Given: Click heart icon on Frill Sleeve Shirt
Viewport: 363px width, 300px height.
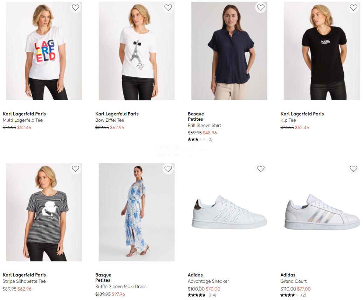Looking at the screenshot, I should click(x=261, y=8).
